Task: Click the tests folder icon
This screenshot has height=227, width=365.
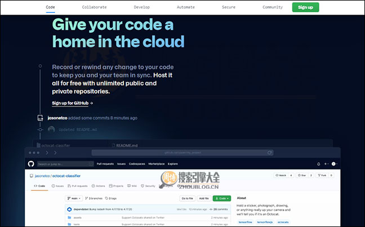Action: click(69, 224)
